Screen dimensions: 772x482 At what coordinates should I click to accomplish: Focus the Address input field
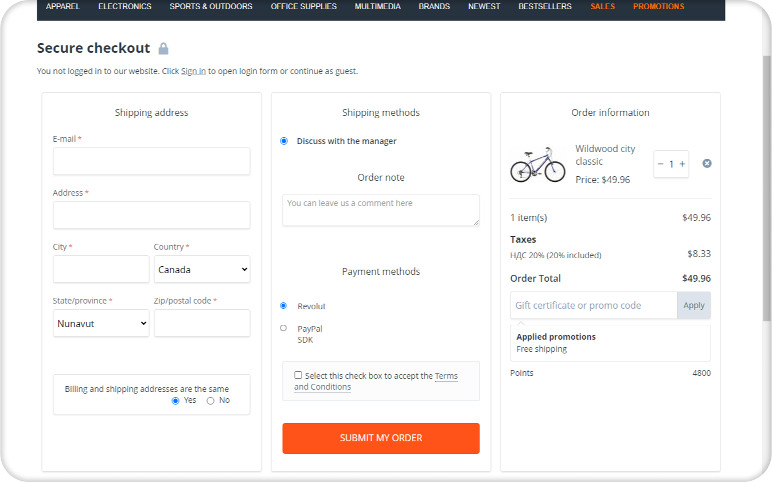[151, 215]
